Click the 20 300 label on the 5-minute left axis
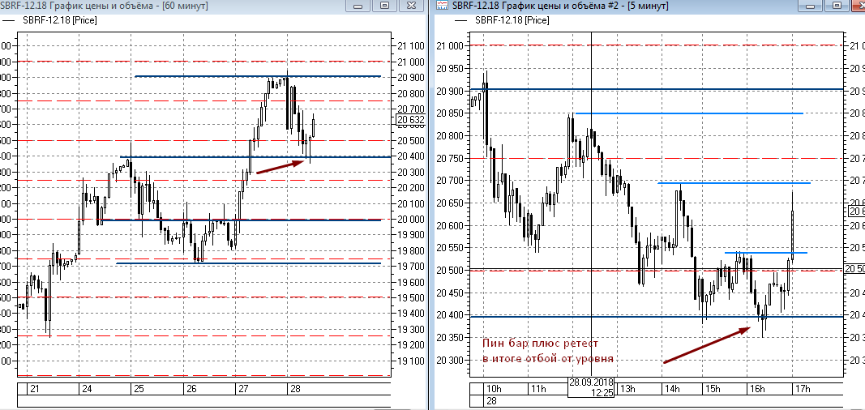865x410 pixels. pos(450,361)
